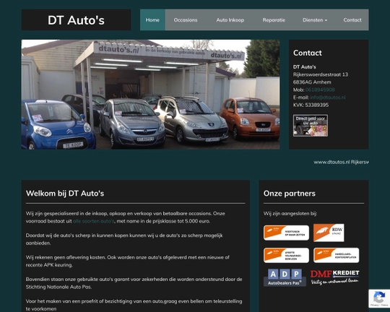Screen dimensions: 390x312
Task: Select the 'Welkom bij DT Auto's' heading
Action: (x=65, y=194)
